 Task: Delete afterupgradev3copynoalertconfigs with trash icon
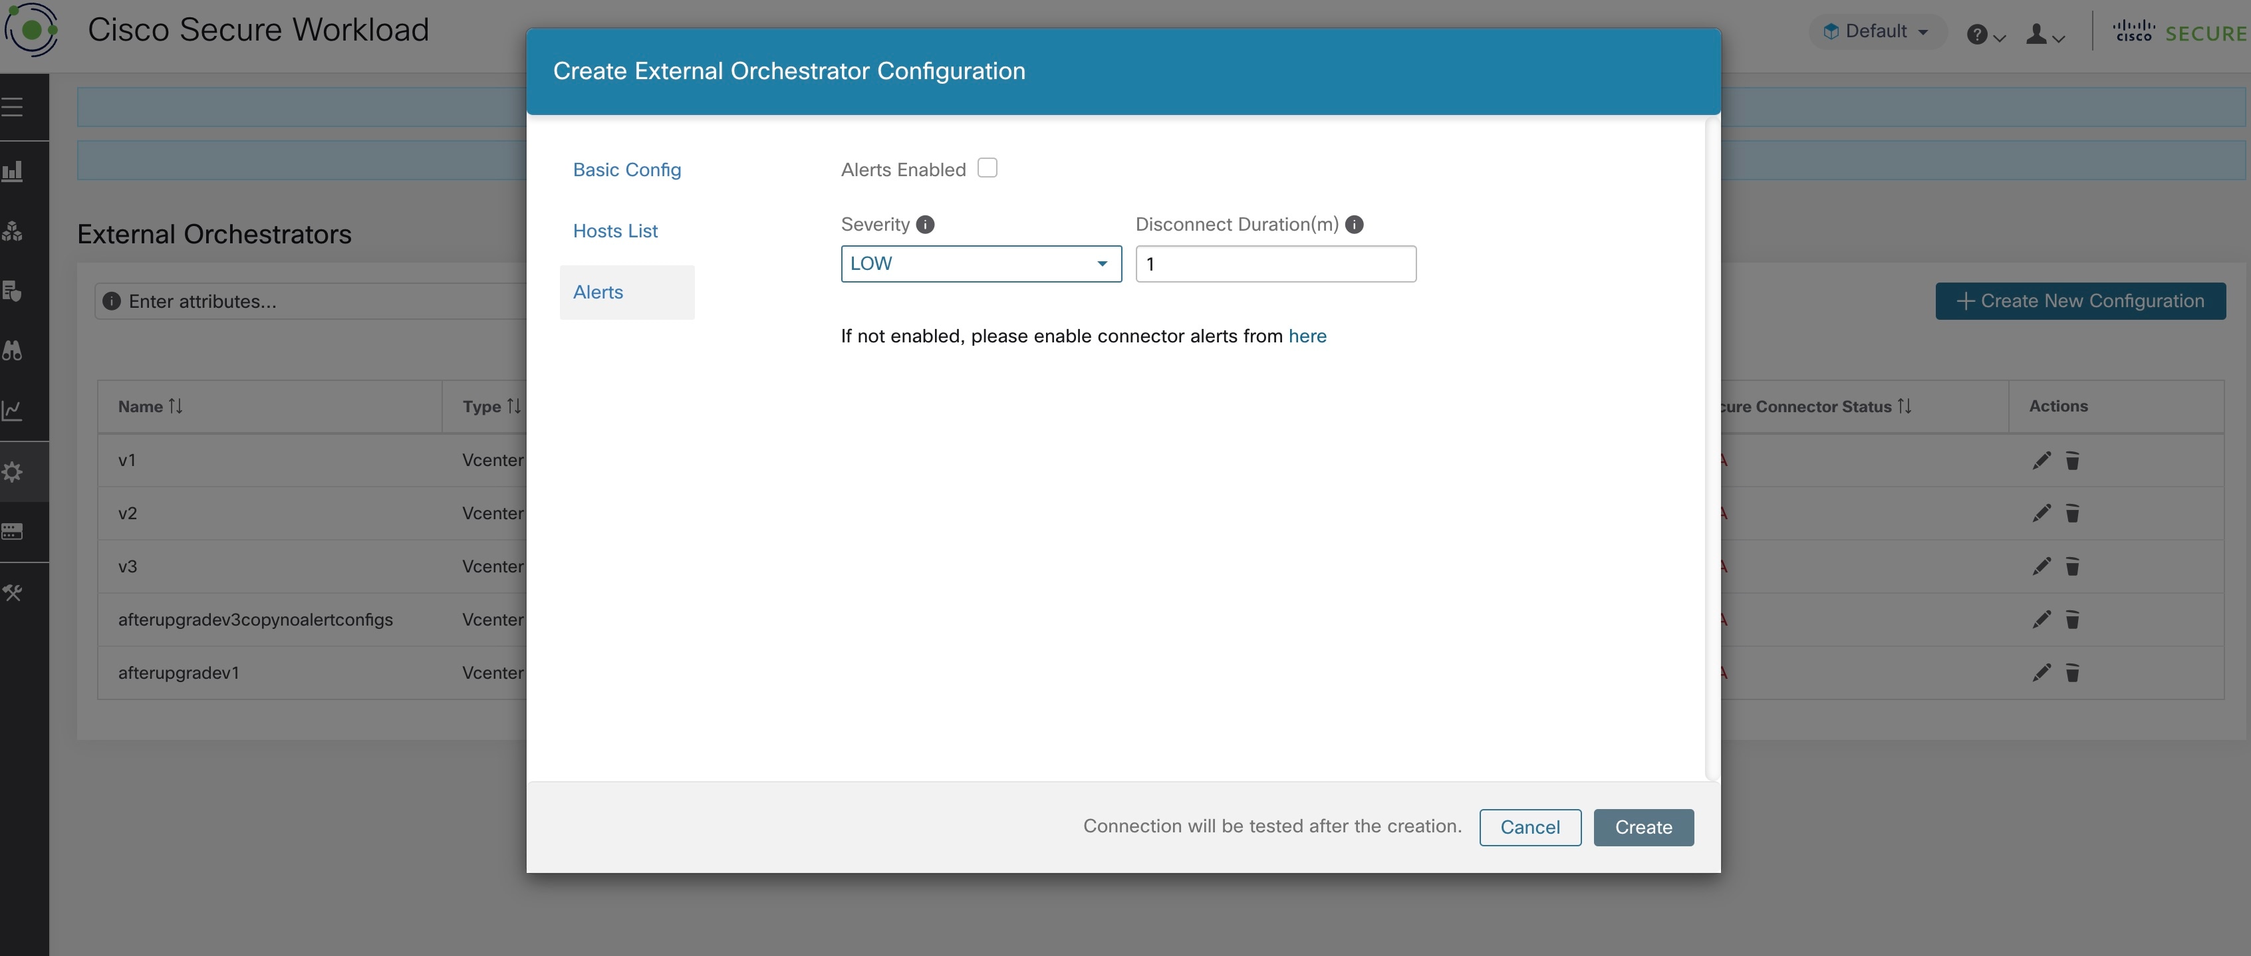click(2073, 620)
